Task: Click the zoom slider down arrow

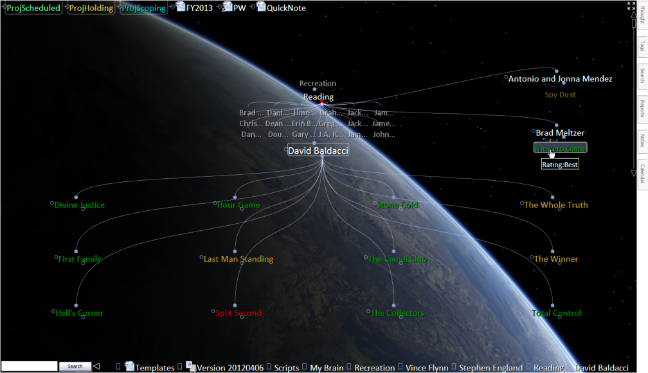Action: (x=634, y=173)
